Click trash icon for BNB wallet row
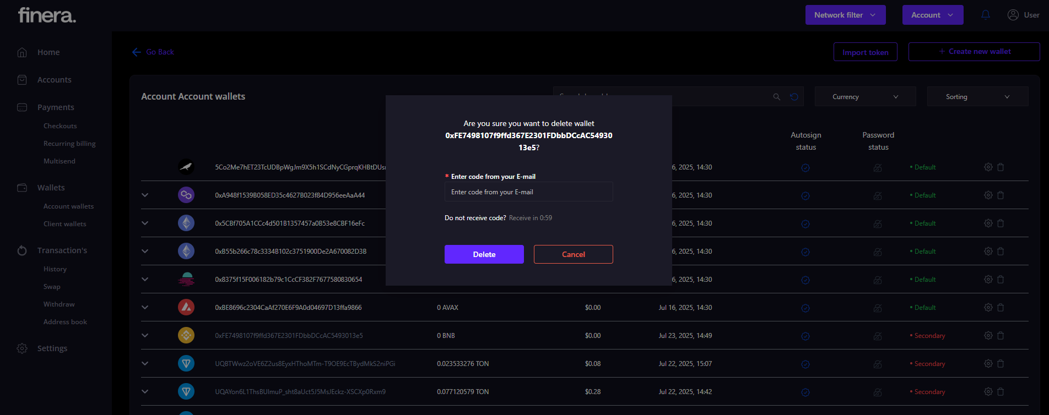Image resolution: width=1049 pixels, height=415 pixels. pyautogui.click(x=1001, y=335)
